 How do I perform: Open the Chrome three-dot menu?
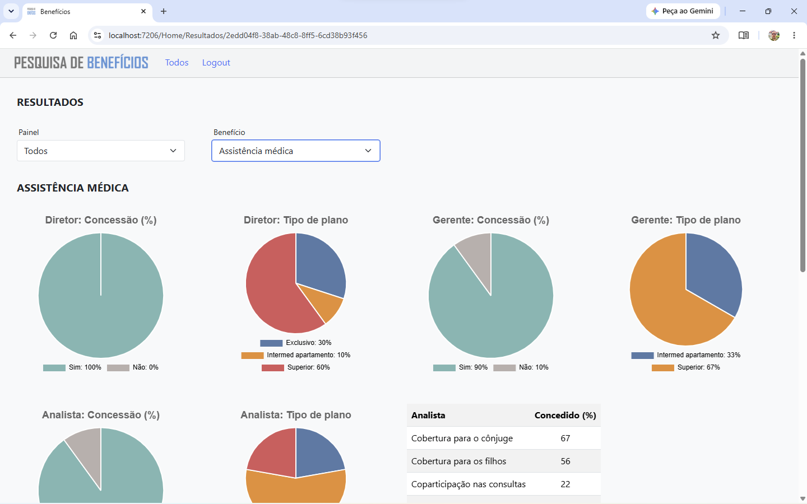(794, 35)
